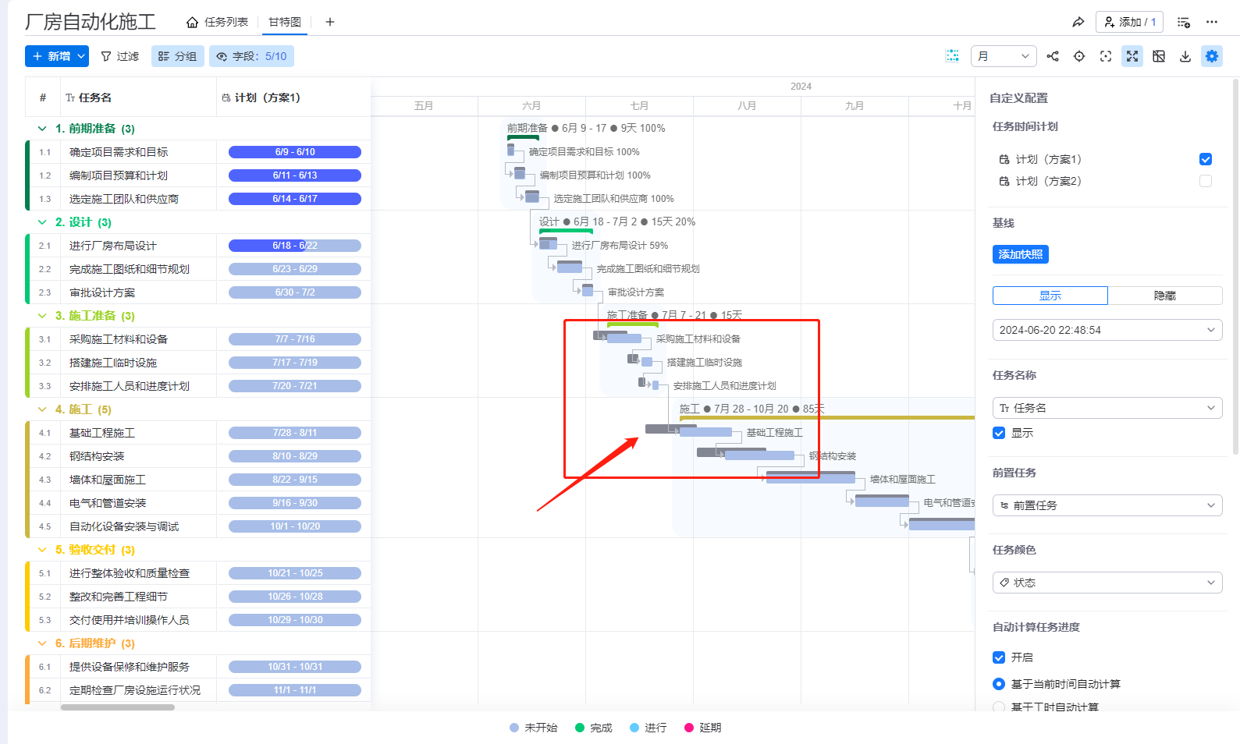Click the horizontal scrollbar under task table
This screenshot has height=744, width=1240.
118,707
